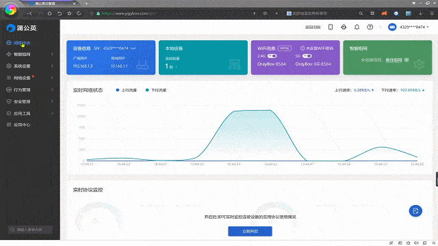Reload the page with refresh icon
Image resolution: width=438 pixels, height=246 pixels.
coord(79,13)
